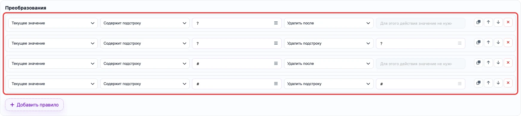The width and height of the screenshot is (521, 116).
Task: Click disabled value field in '#' Удалить после rule
Action: 421,64
